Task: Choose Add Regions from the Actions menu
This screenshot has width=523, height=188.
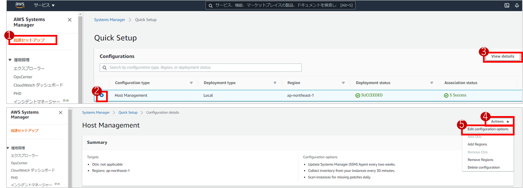Action: click(477, 144)
